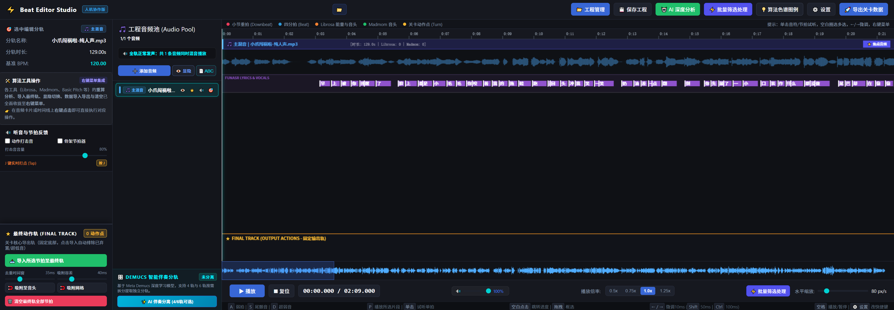Open the folder icon in top bar
Image resolution: width=894 pixels, height=310 pixels.
click(339, 10)
